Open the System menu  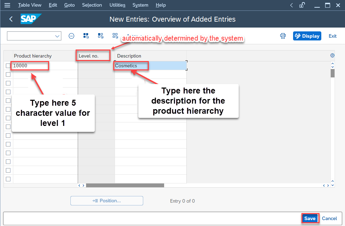pyautogui.click(x=140, y=5)
